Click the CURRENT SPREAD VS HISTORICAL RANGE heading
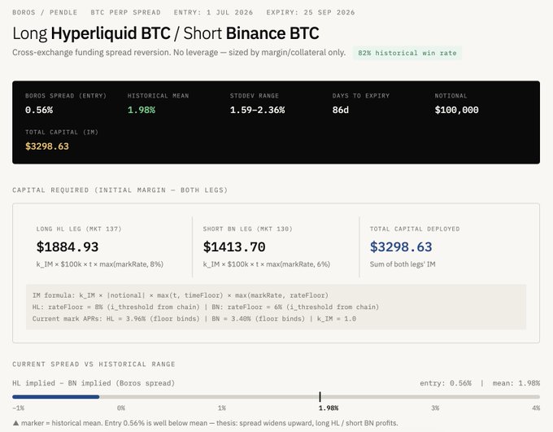The image size is (553, 432). tap(94, 364)
